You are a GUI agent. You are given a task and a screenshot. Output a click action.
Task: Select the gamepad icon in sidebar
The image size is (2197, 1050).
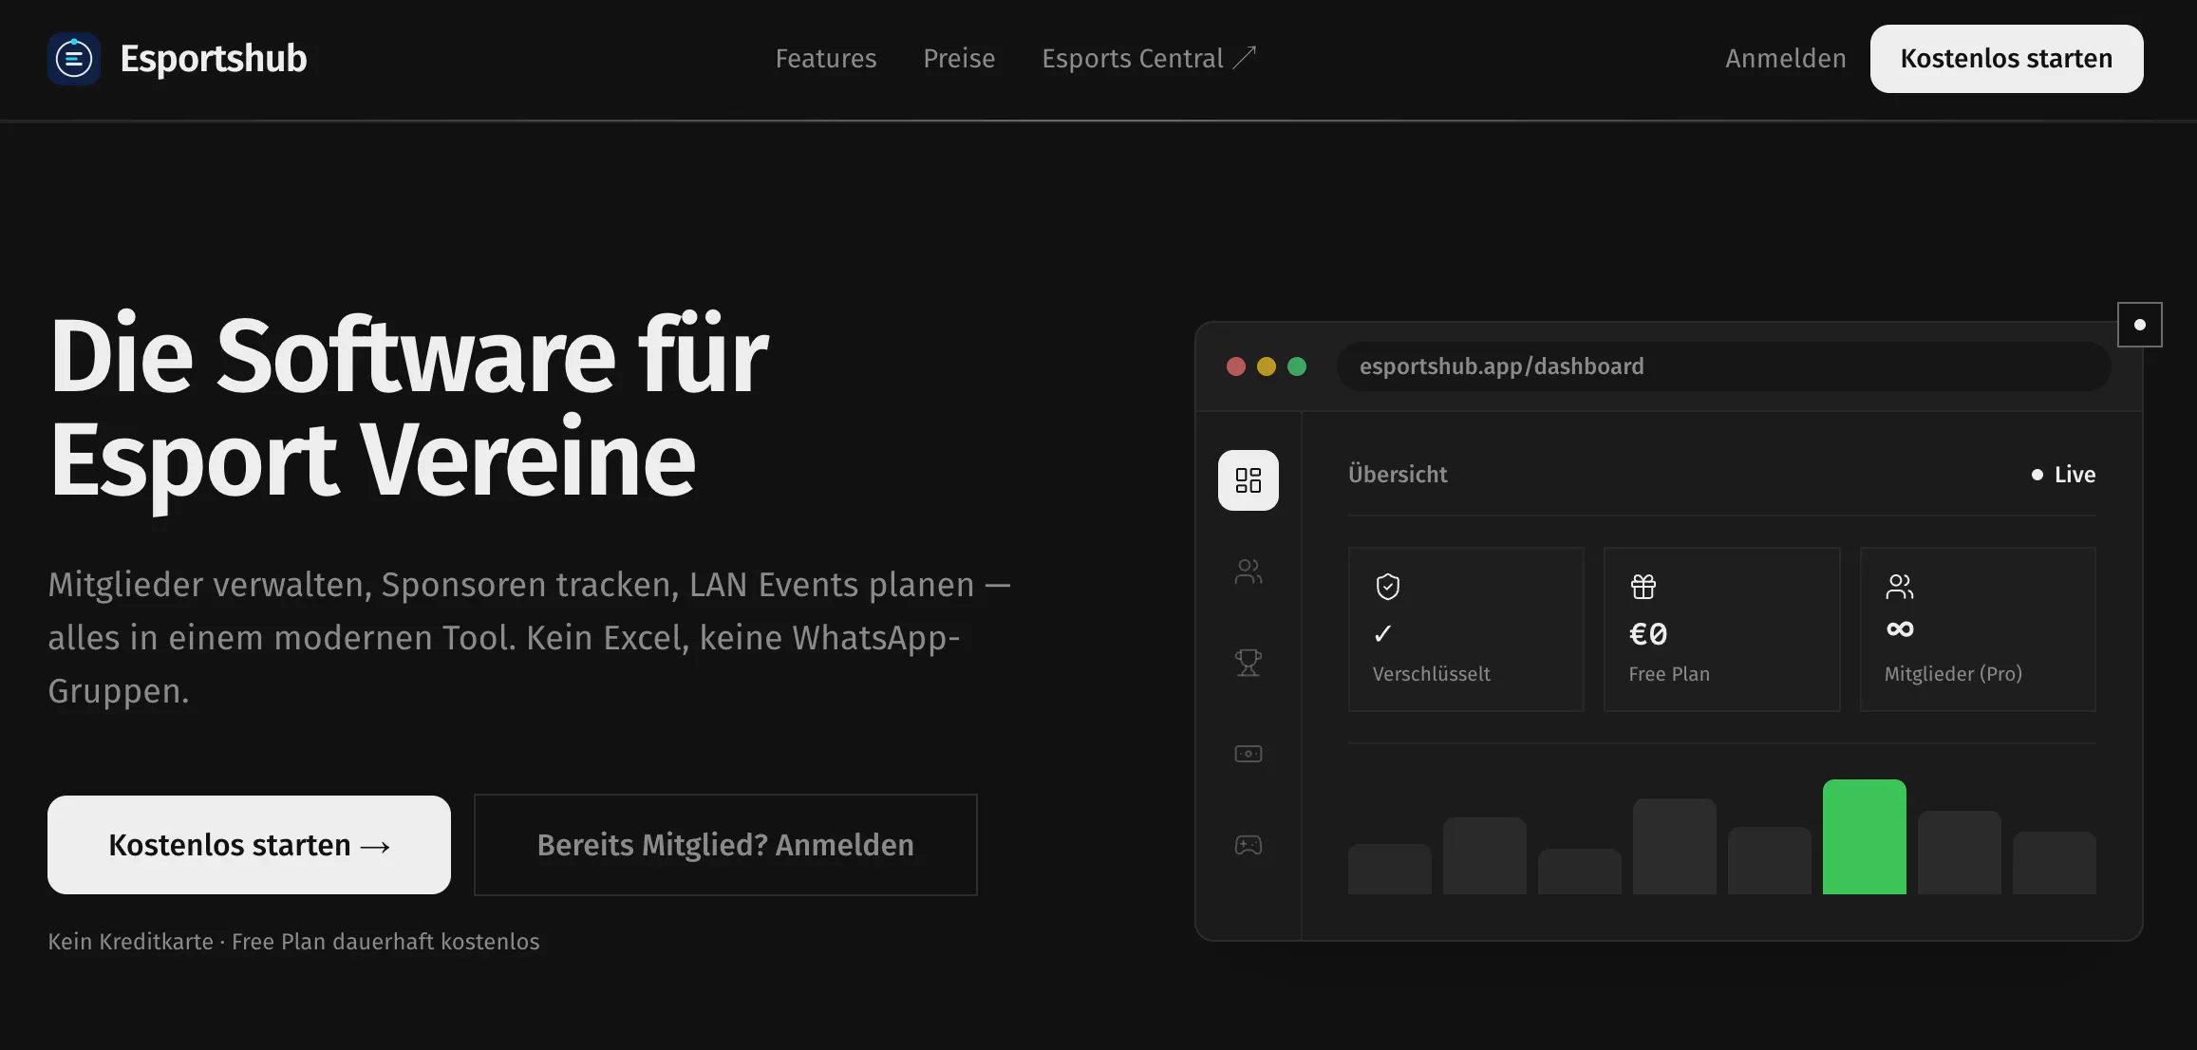[x=1249, y=845]
